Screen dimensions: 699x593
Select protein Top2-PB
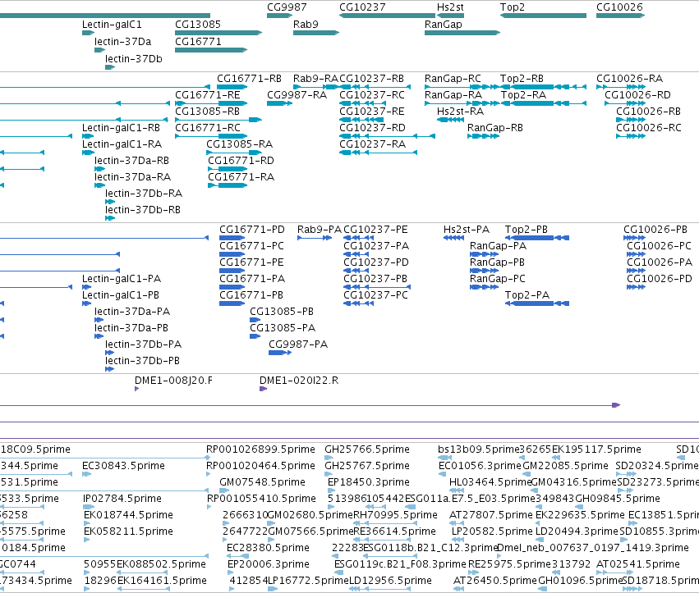point(526,230)
